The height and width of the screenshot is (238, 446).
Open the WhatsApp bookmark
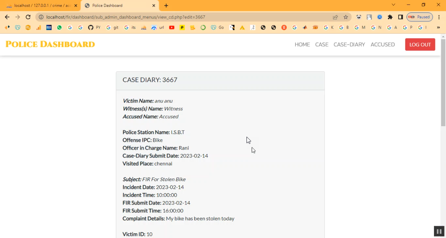[x=59, y=27]
